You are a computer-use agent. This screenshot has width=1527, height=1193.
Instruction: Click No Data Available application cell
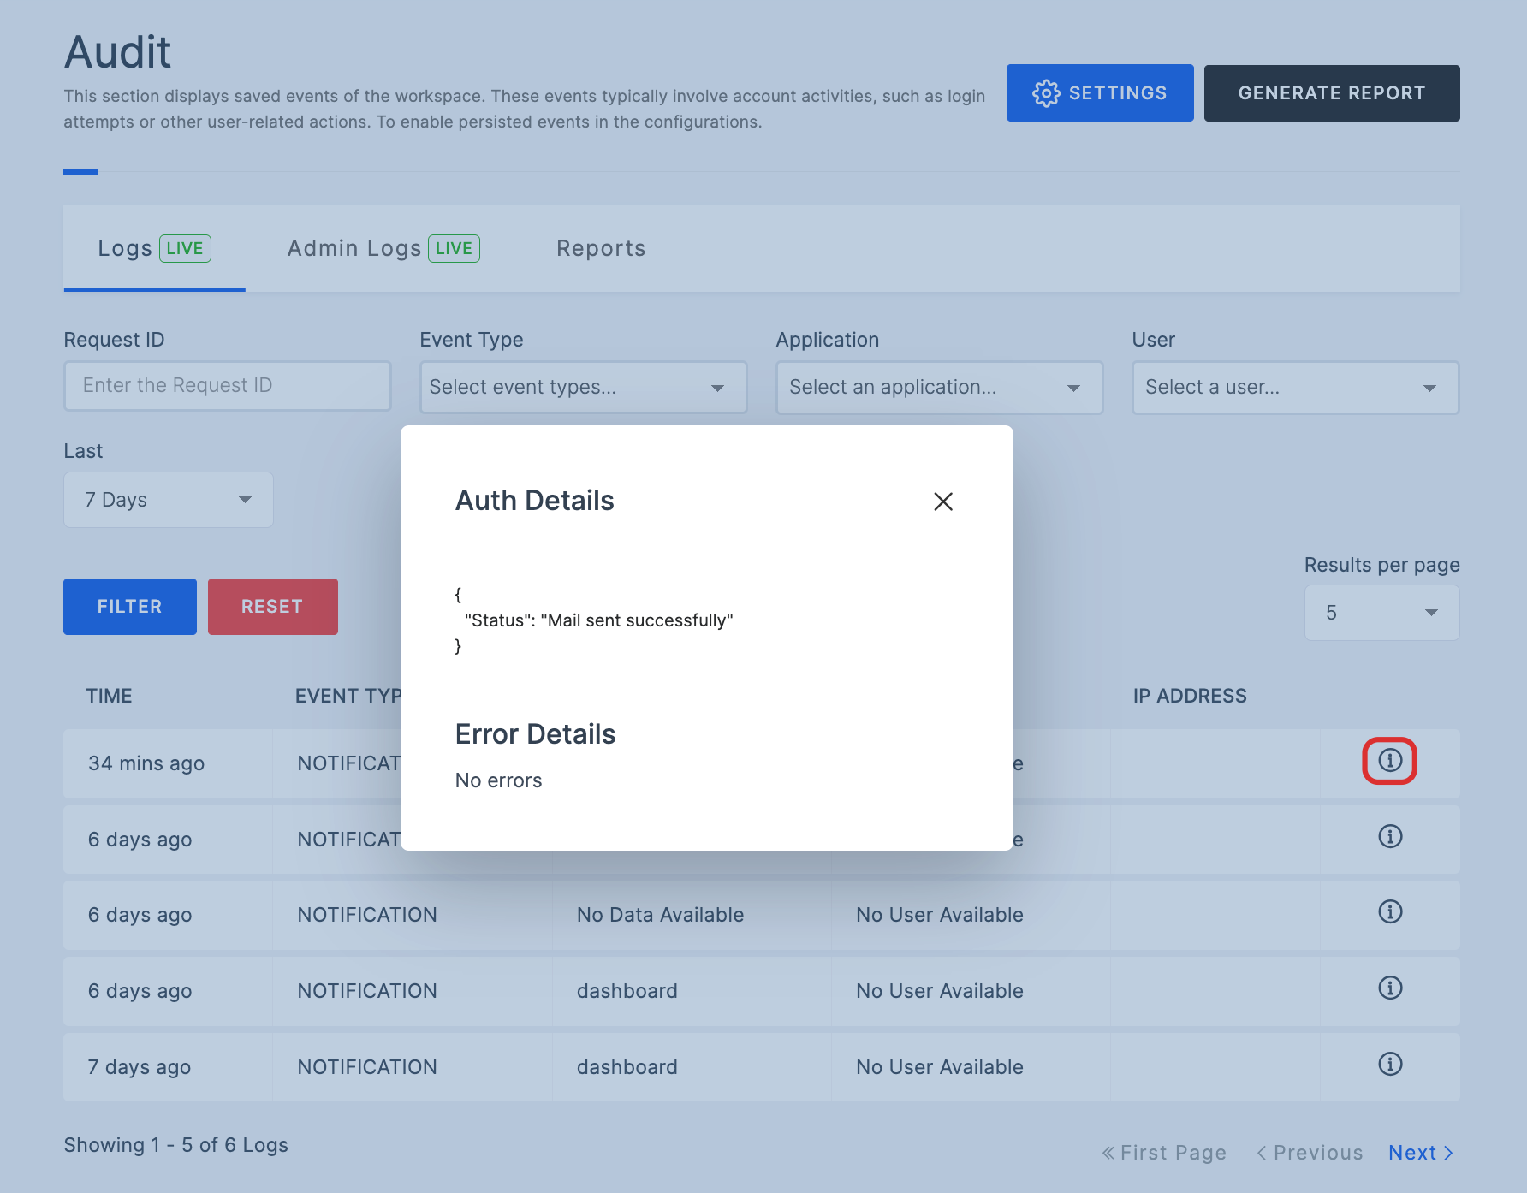[660, 915]
